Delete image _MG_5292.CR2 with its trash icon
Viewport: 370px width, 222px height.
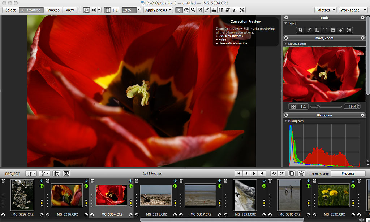(x=3, y=181)
